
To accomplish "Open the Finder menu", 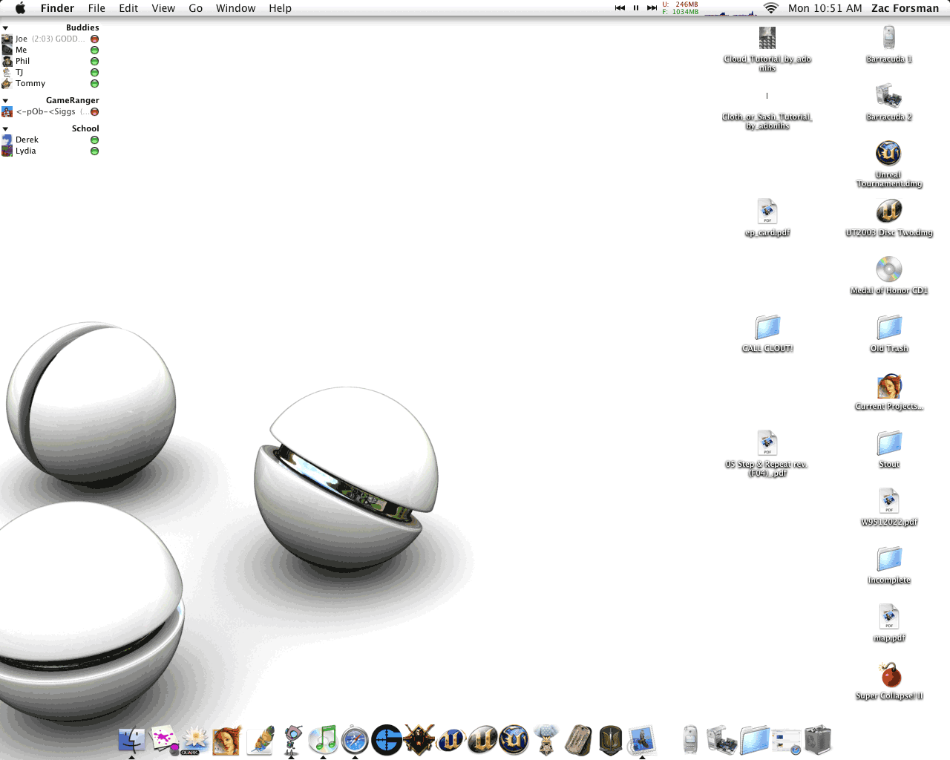I will 57,8.
